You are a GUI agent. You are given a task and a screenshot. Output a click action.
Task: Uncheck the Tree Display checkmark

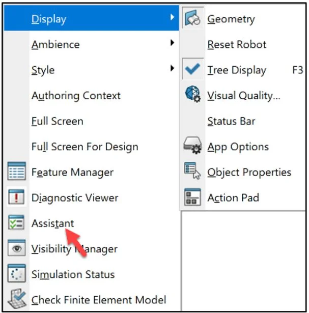pos(192,70)
